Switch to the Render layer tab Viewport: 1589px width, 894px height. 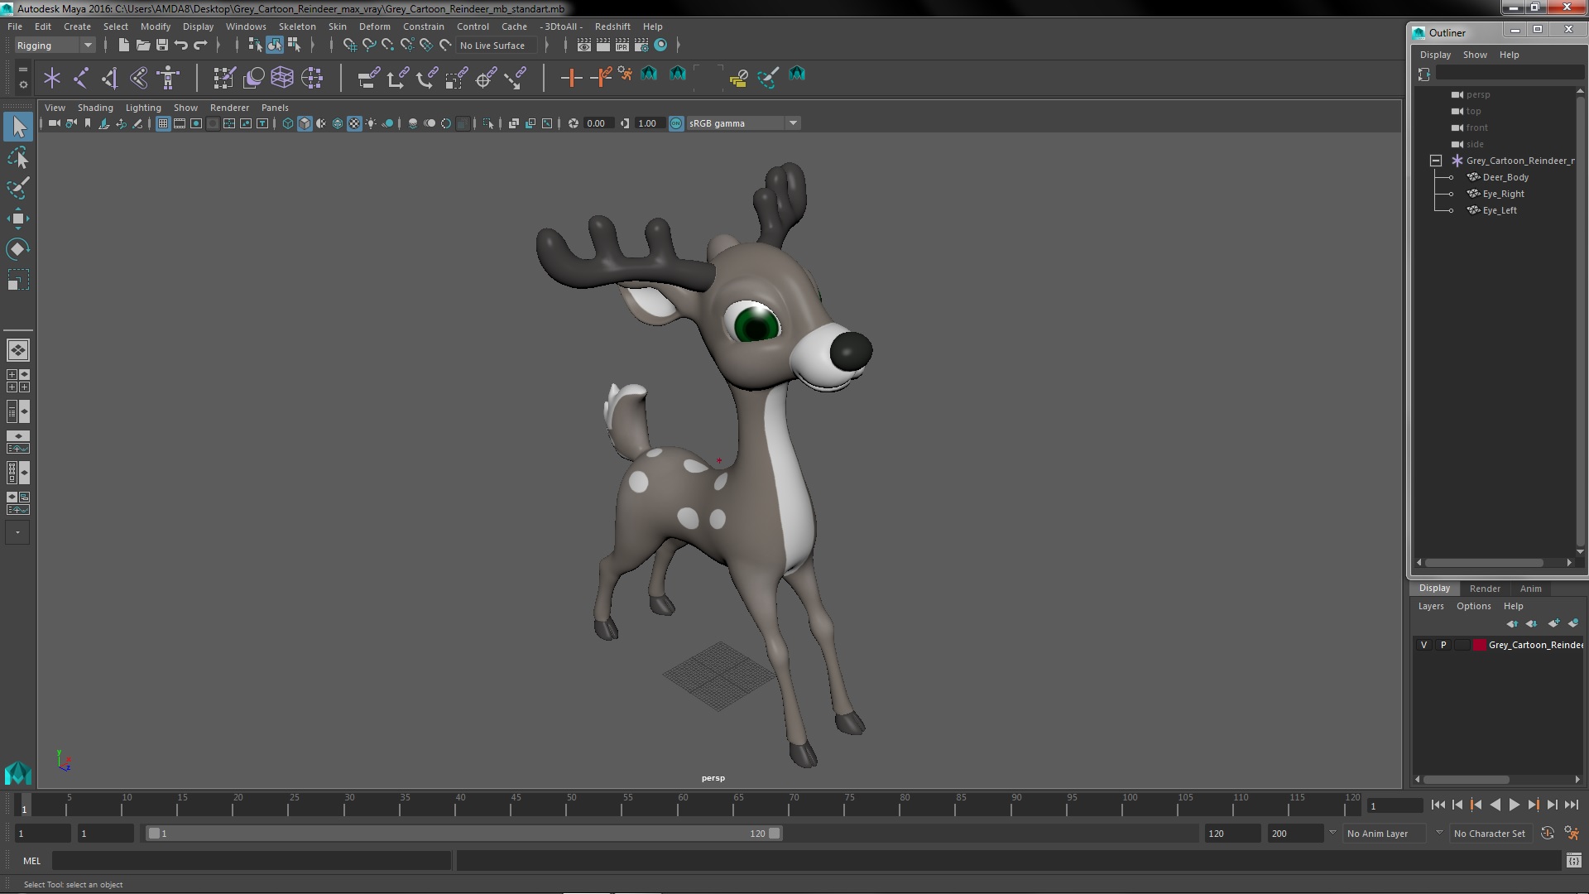click(x=1485, y=589)
